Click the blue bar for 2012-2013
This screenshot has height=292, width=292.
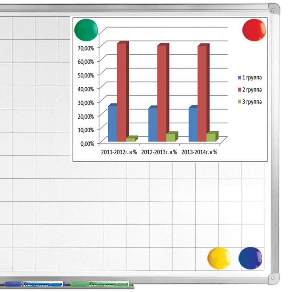pos(153,125)
